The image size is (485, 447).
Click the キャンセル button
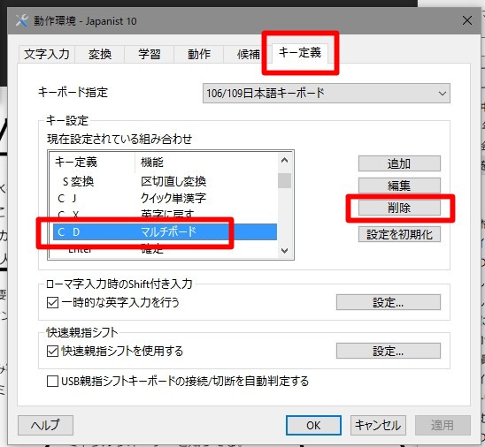(378, 426)
